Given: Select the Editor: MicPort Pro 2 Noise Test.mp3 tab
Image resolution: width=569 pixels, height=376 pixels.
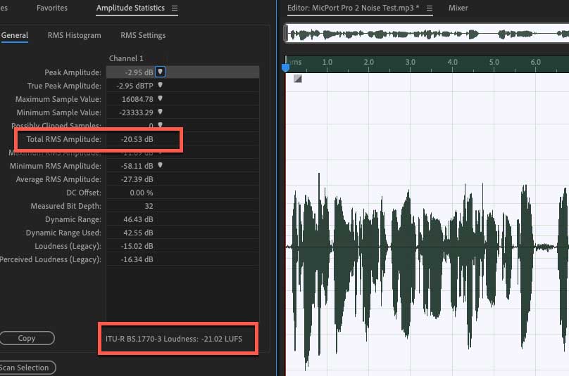Looking at the screenshot, I should (353, 8).
